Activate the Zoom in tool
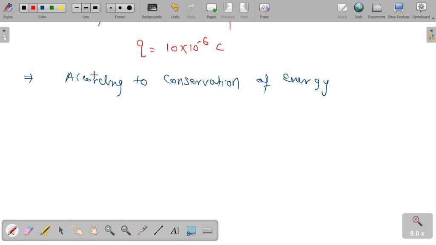The image size is (436, 245). 109,230
